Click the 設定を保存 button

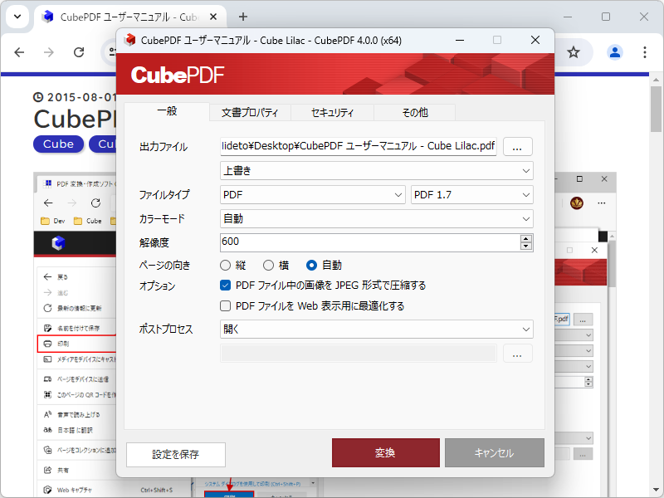click(174, 454)
